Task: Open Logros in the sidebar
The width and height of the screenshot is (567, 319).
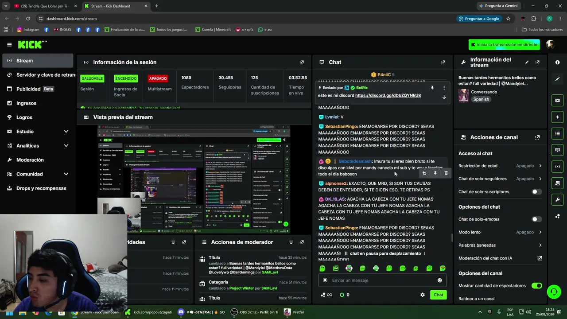Action: (x=38, y=117)
